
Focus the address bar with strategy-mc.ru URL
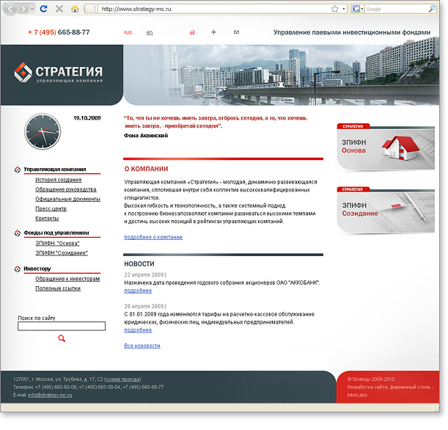[214, 9]
